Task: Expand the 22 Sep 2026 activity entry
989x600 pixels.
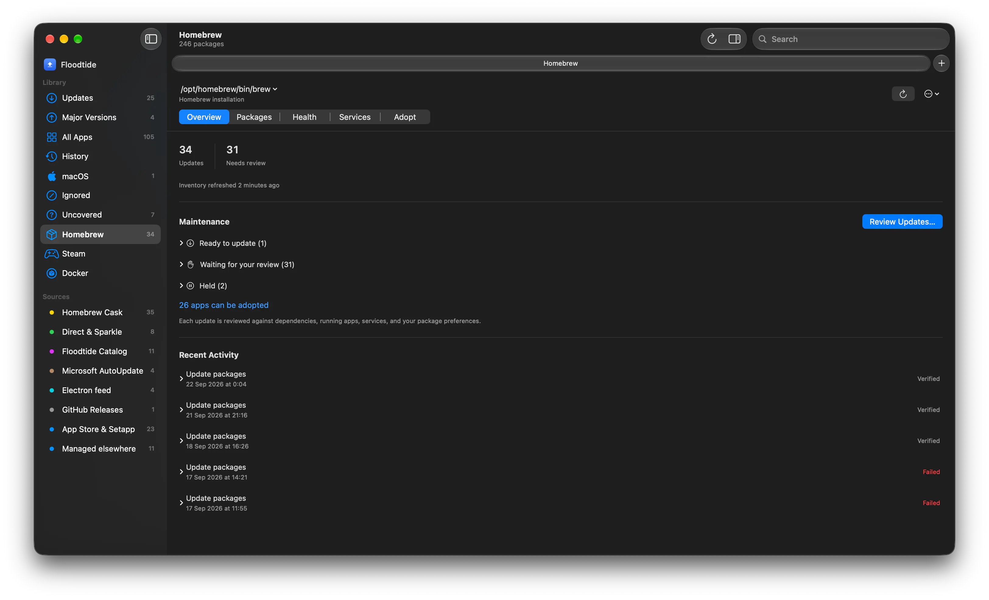Action: tap(181, 378)
